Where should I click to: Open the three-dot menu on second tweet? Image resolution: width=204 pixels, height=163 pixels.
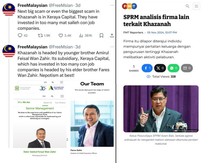[x=112, y=47]
